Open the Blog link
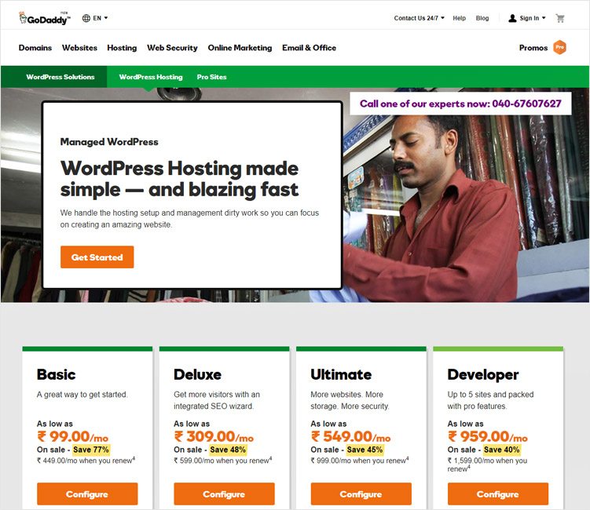The height and width of the screenshot is (510, 590). [482, 18]
